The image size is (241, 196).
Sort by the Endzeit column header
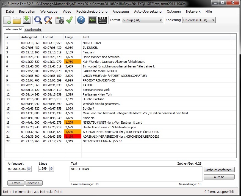click(52, 37)
